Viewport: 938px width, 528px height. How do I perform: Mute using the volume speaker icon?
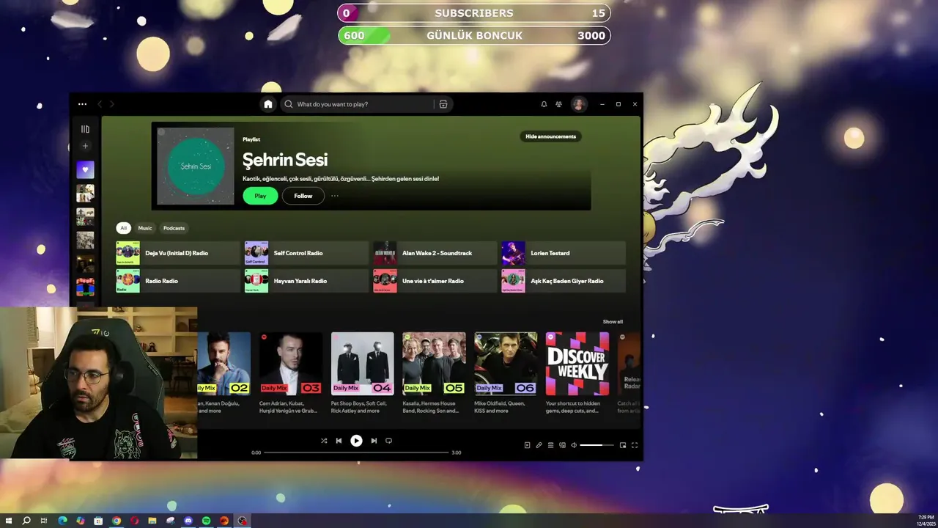click(x=574, y=445)
